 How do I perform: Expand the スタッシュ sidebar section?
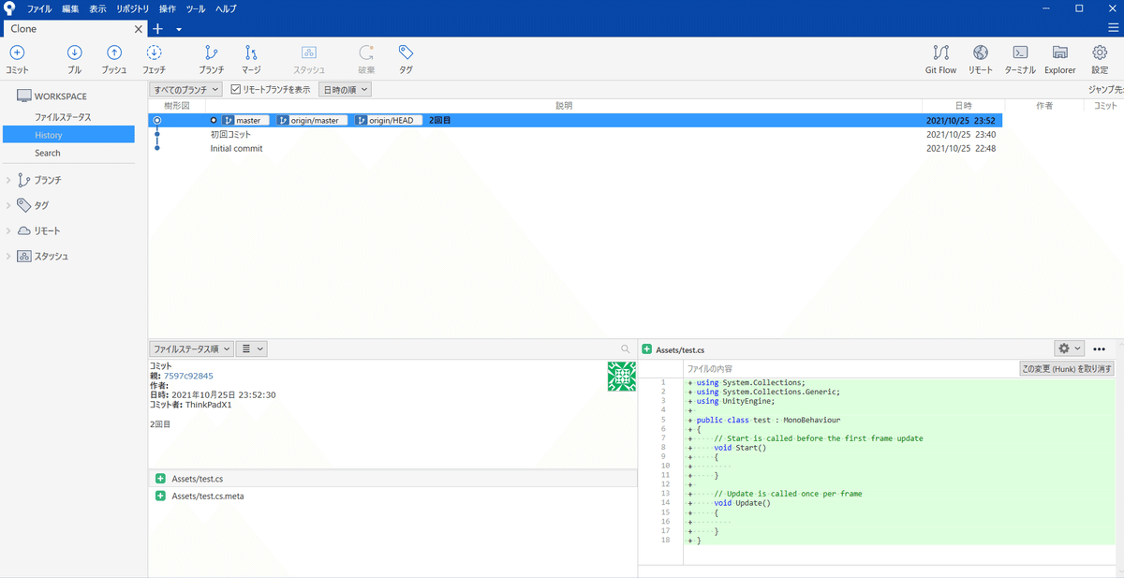pyautogui.click(x=9, y=256)
